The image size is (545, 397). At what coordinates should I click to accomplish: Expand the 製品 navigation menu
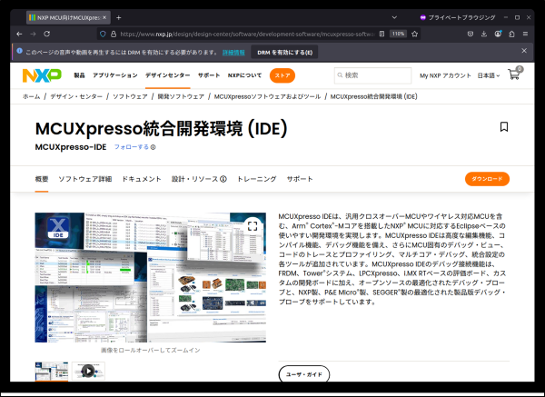(79, 75)
